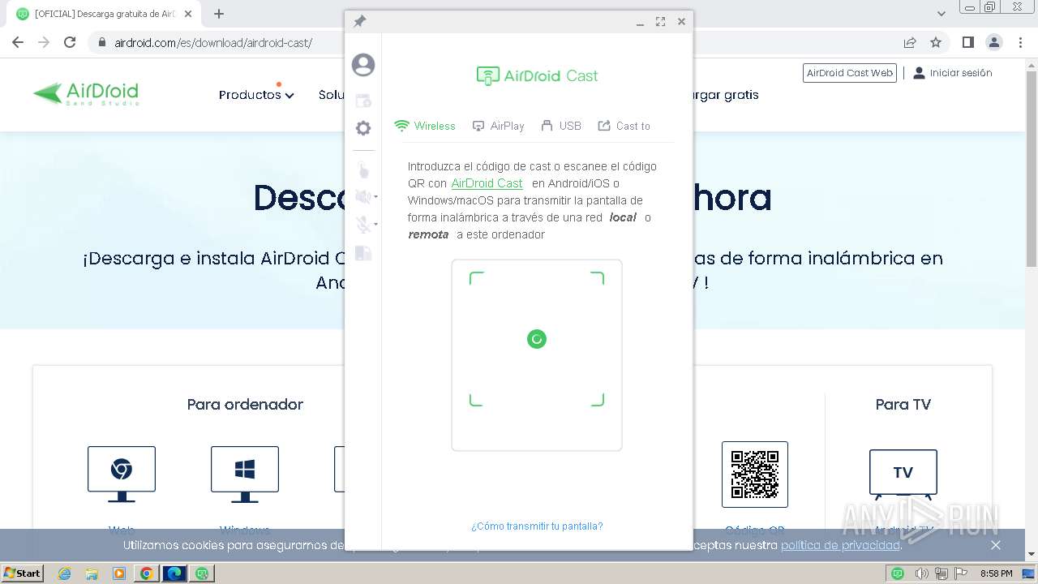The height and width of the screenshot is (584, 1038).
Task: Switch to the Cast to tab
Action: (x=624, y=126)
